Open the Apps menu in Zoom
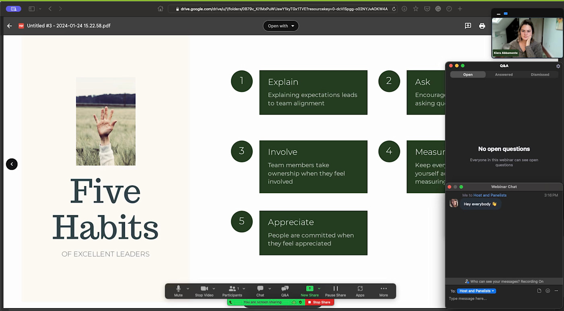This screenshot has width=564, height=311. coord(360,291)
